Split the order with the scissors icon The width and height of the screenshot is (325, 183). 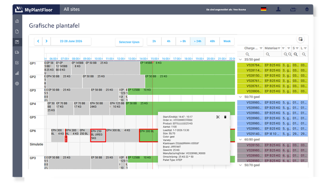(x=218, y=117)
